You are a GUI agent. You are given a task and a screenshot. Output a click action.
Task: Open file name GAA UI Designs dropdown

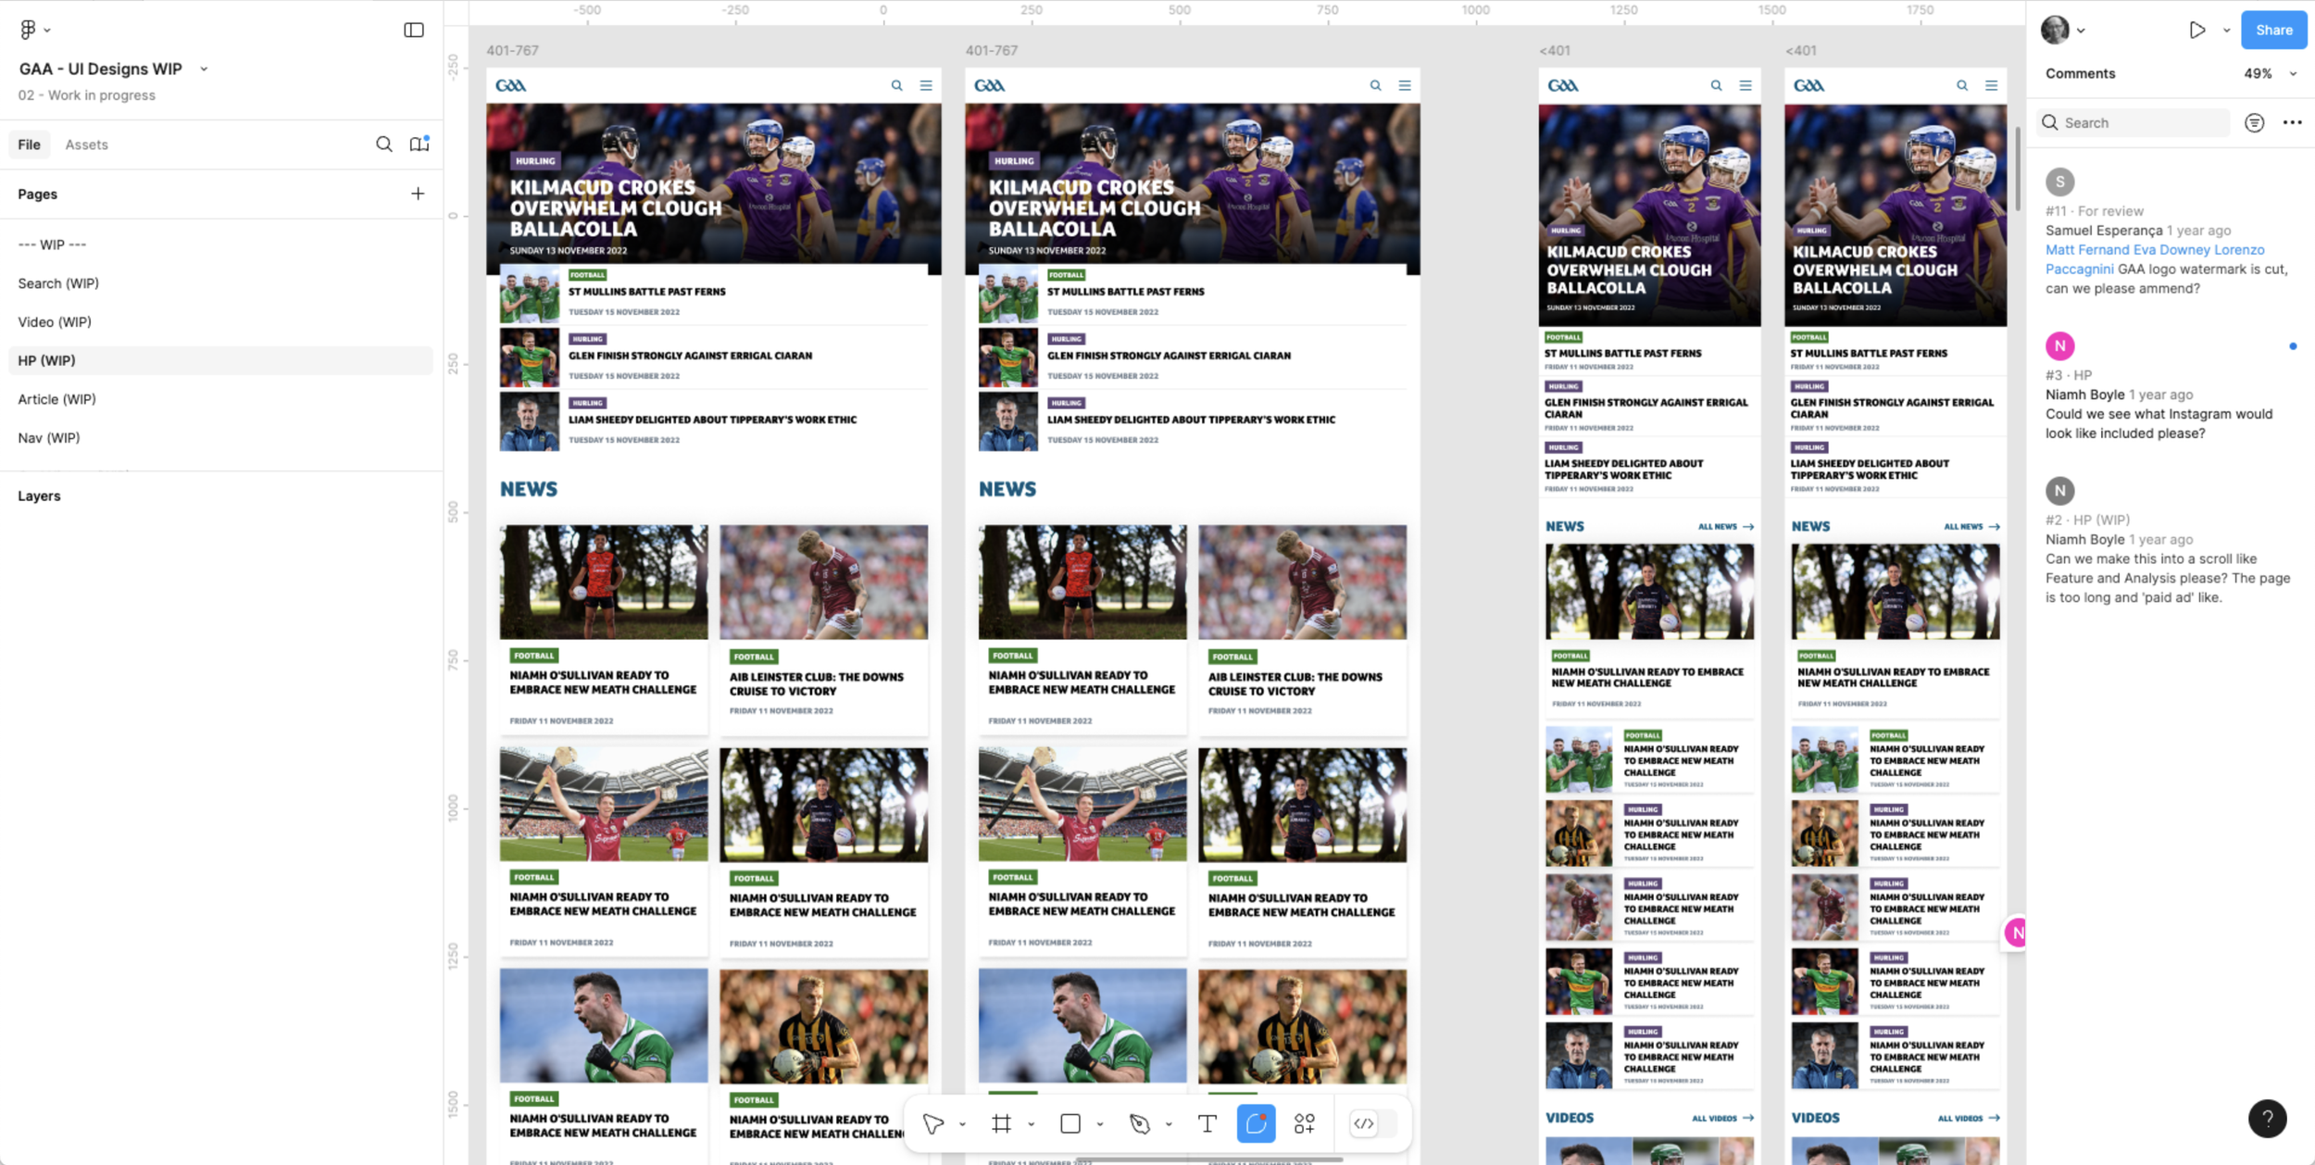pos(204,69)
